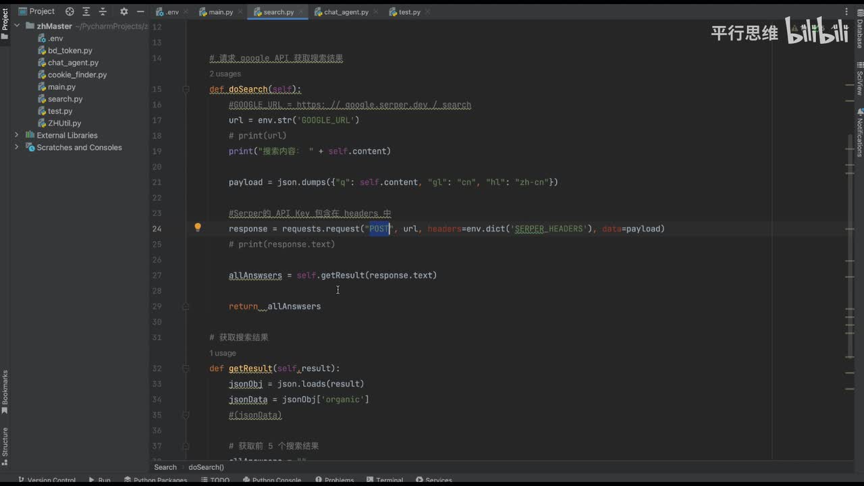This screenshot has height=486, width=864.
Task: Click the yellow intention lightbulb on line 24
Action: [198, 228]
